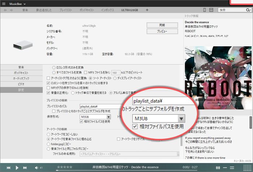The height and width of the screenshot is (172, 253).
Task: Switch to compact player phone icon
Action: [205, 10]
